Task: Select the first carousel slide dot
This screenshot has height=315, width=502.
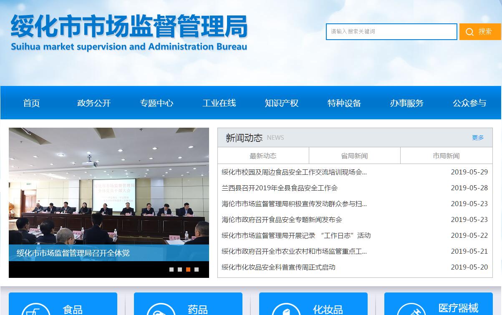Action: (172, 270)
